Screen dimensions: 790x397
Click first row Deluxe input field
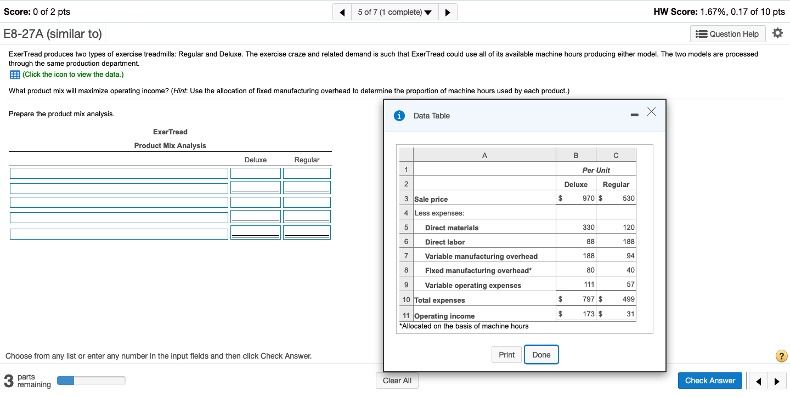(256, 173)
